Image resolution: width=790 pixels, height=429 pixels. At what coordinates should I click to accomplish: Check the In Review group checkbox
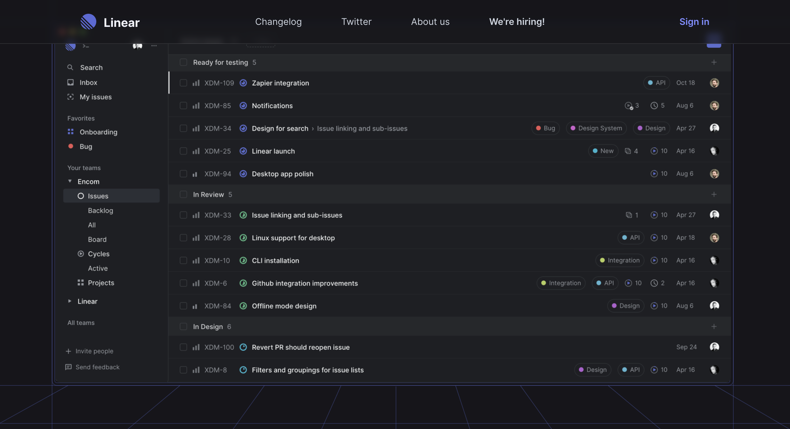tap(183, 195)
